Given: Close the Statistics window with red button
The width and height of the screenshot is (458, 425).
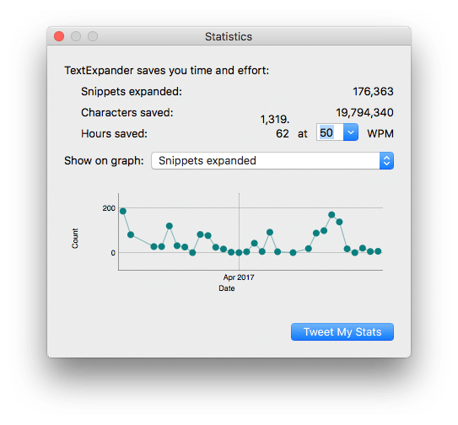Looking at the screenshot, I should tap(59, 36).
